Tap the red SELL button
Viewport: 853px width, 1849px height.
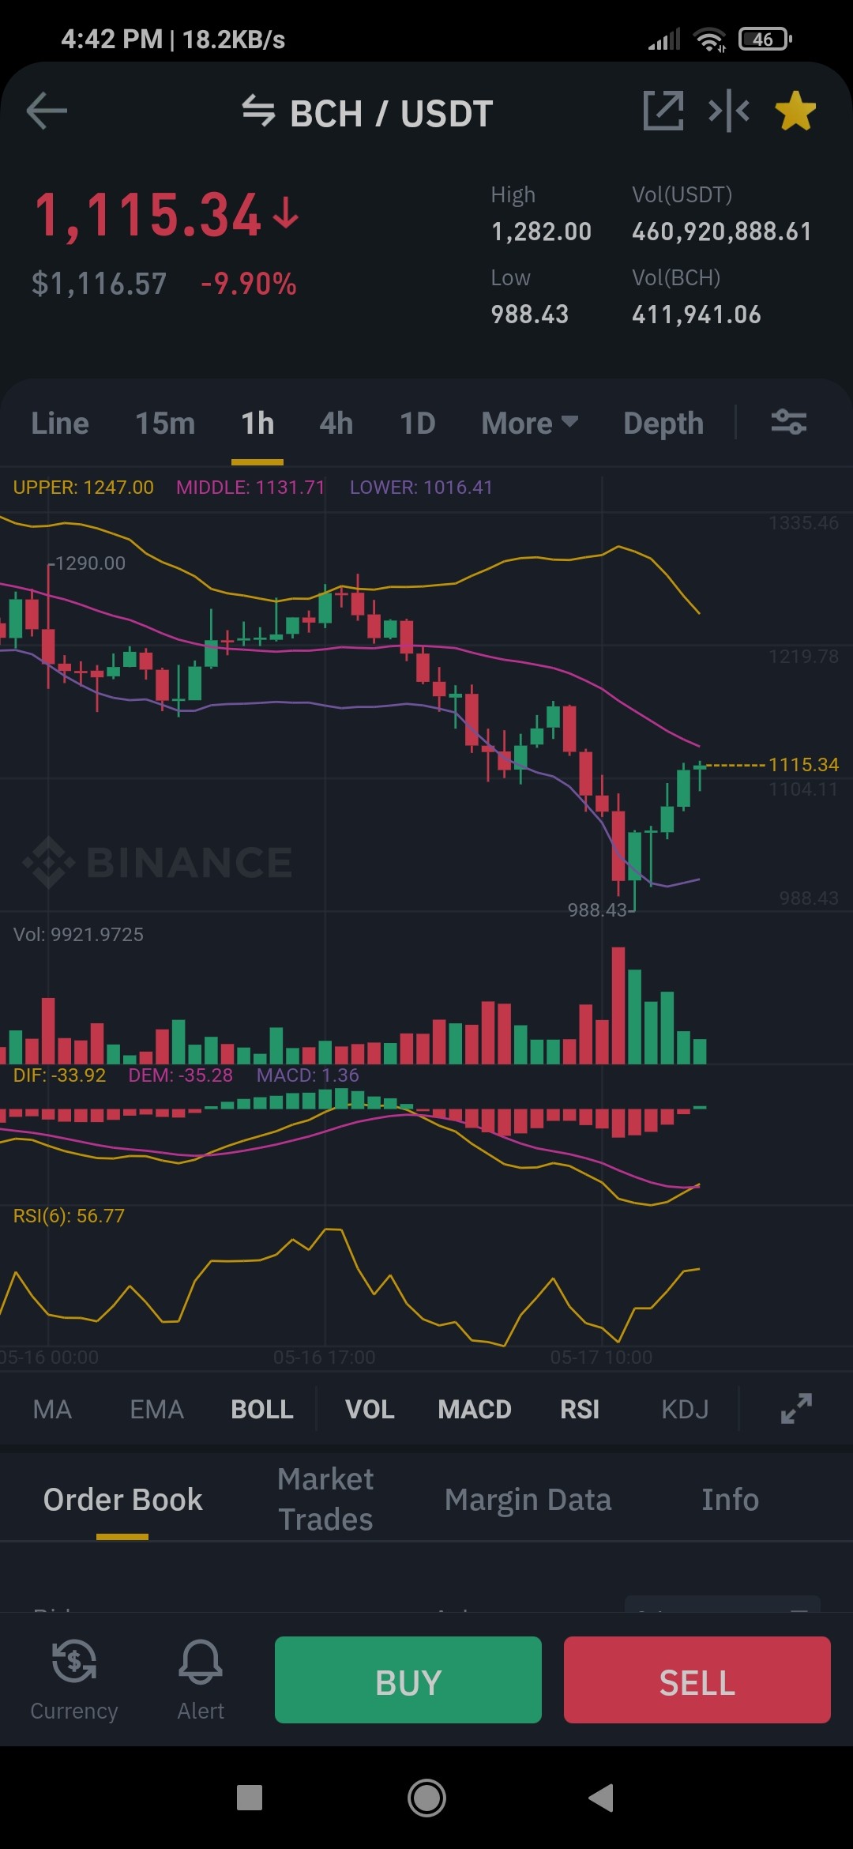pos(697,1680)
